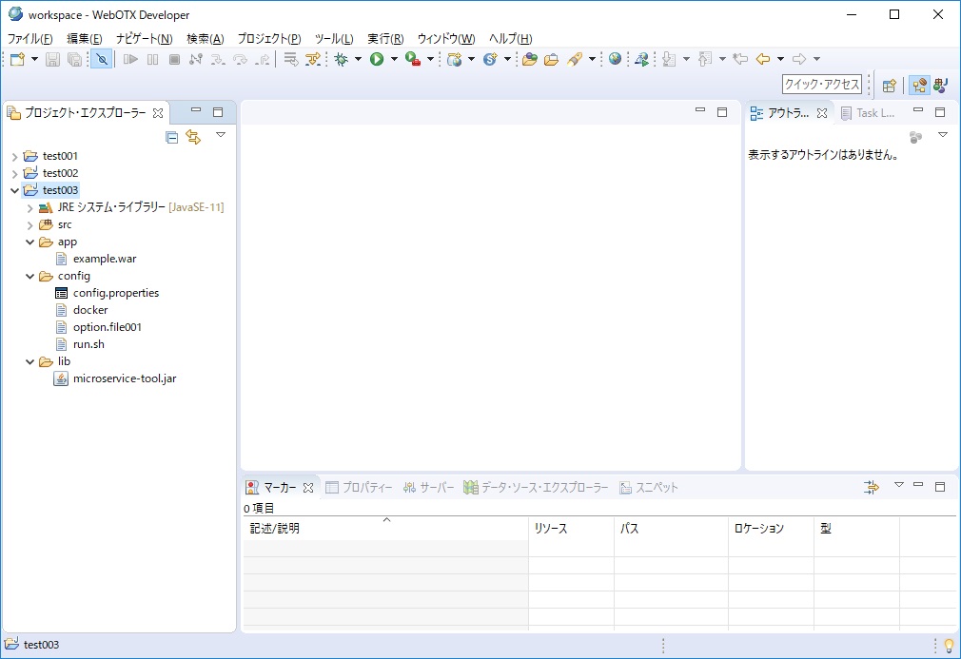Click the Search flashlight icon
Image resolution: width=961 pixels, height=659 pixels.
(575, 59)
